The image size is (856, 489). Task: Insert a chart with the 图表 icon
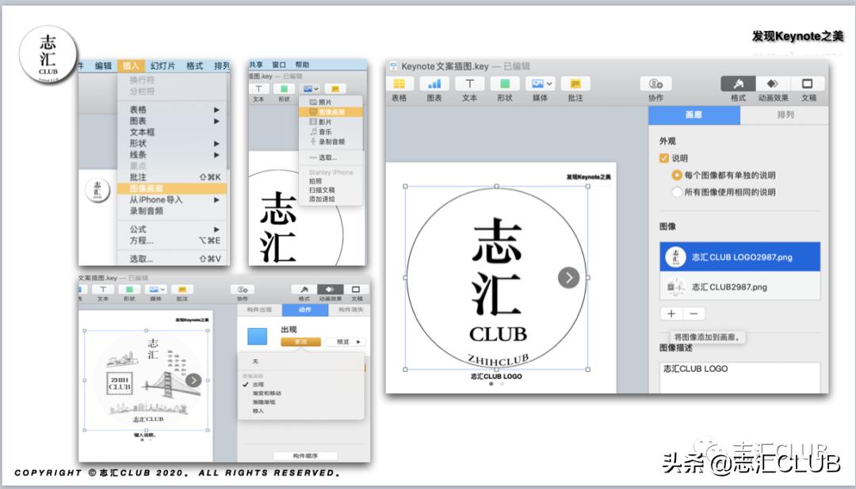point(434,84)
